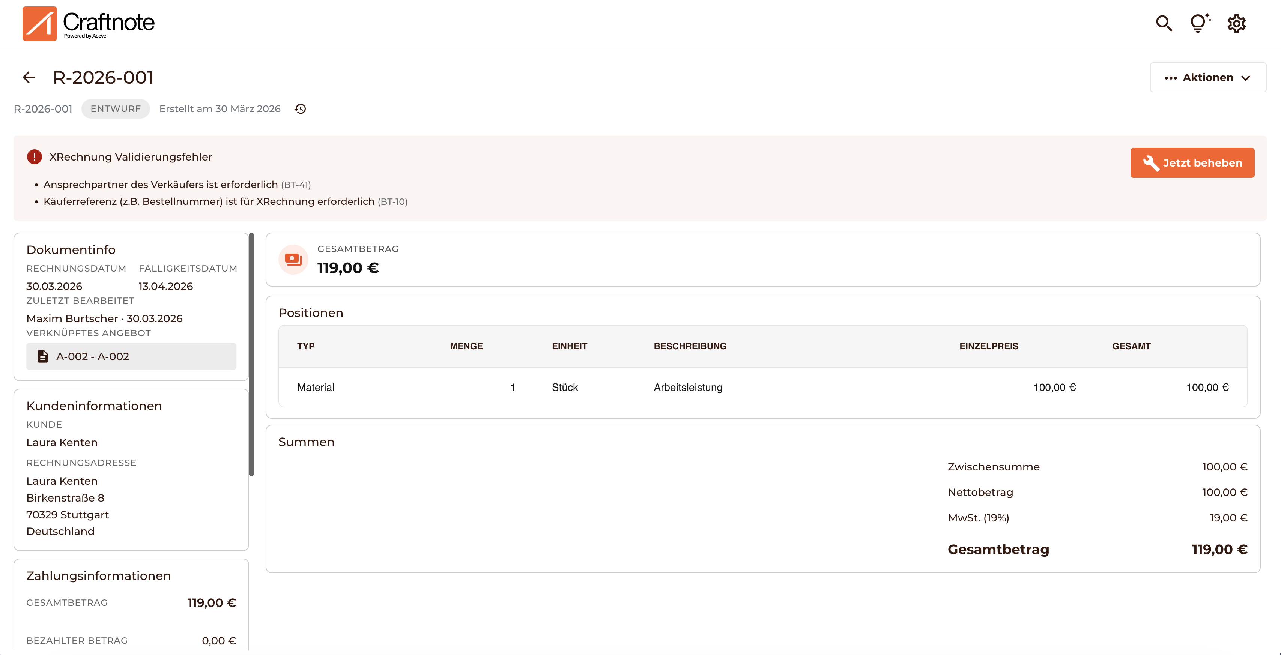Open version history clock icon
Screen dimensions: 1281x655
pos(300,109)
